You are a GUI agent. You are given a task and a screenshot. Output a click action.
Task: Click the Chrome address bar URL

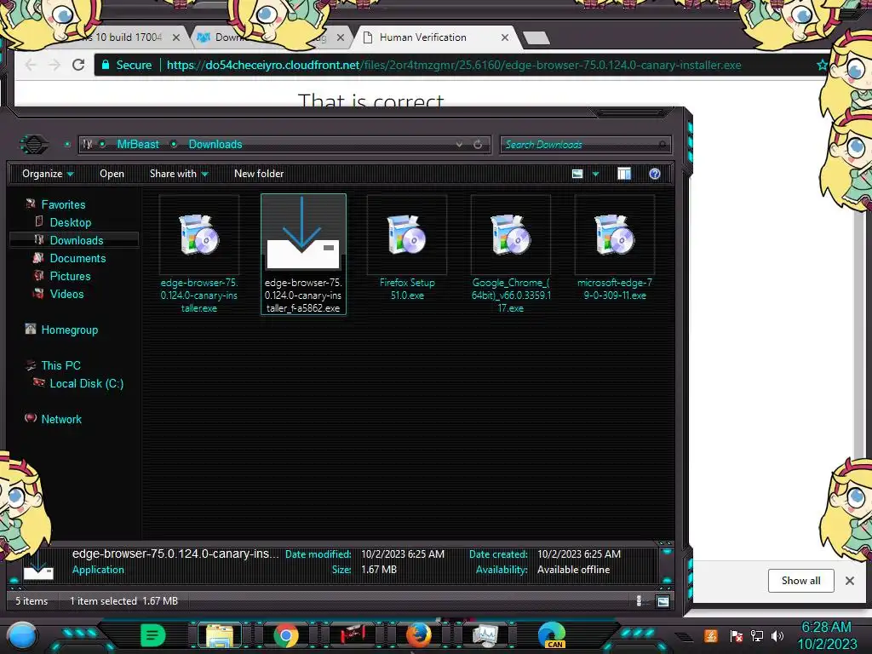click(454, 65)
